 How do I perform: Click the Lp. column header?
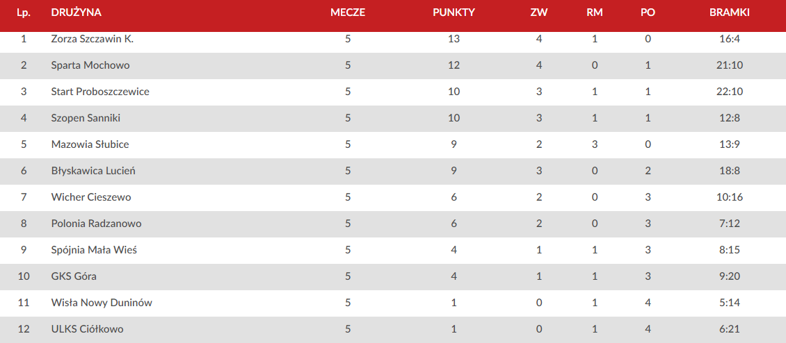24,13
